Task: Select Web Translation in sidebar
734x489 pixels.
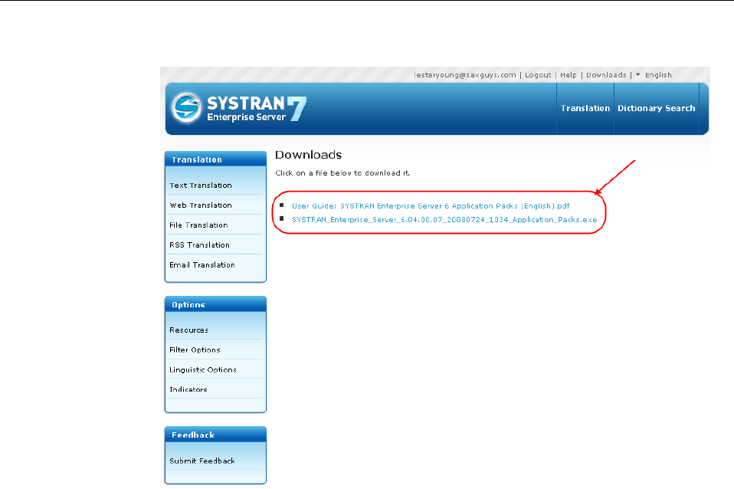Action: point(200,205)
